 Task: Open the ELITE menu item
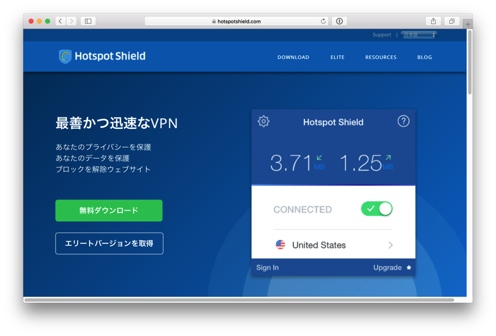(337, 57)
